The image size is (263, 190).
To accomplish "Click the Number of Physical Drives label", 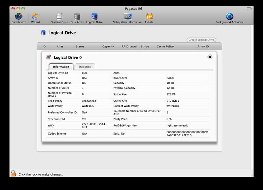I will click(x=60, y=94).
